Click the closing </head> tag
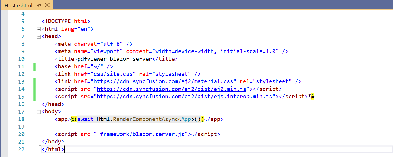Image resolution: width=393 pixels, height=157 pixels. pos(53,104)
